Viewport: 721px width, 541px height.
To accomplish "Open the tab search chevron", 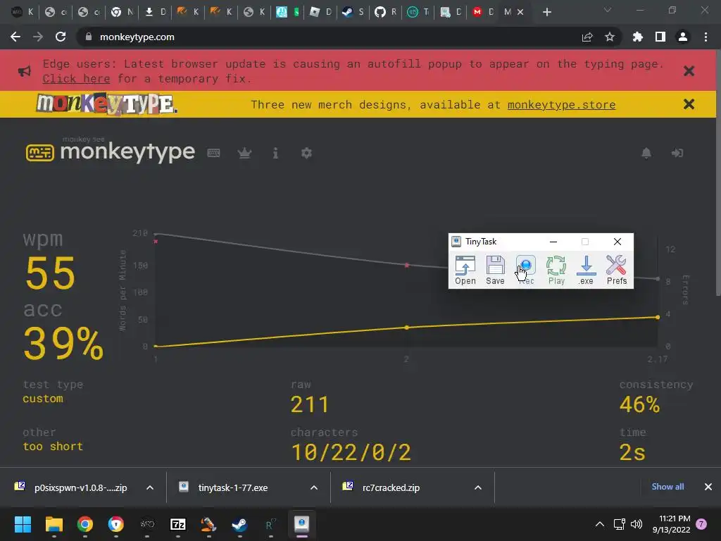I will pyautogui.click(x=607, y=10).
